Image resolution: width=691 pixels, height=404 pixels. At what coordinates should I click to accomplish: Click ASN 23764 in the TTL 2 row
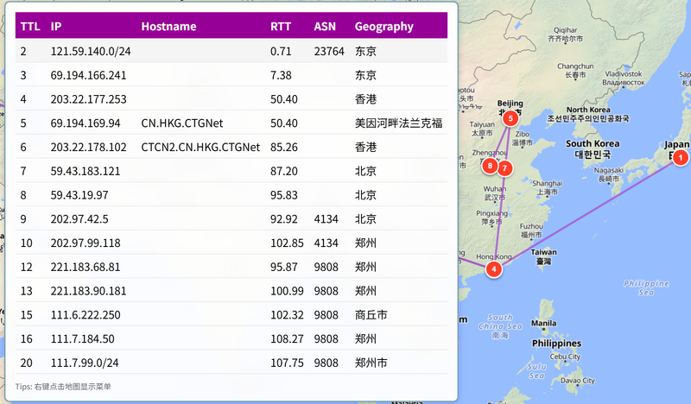pos(329,51)
